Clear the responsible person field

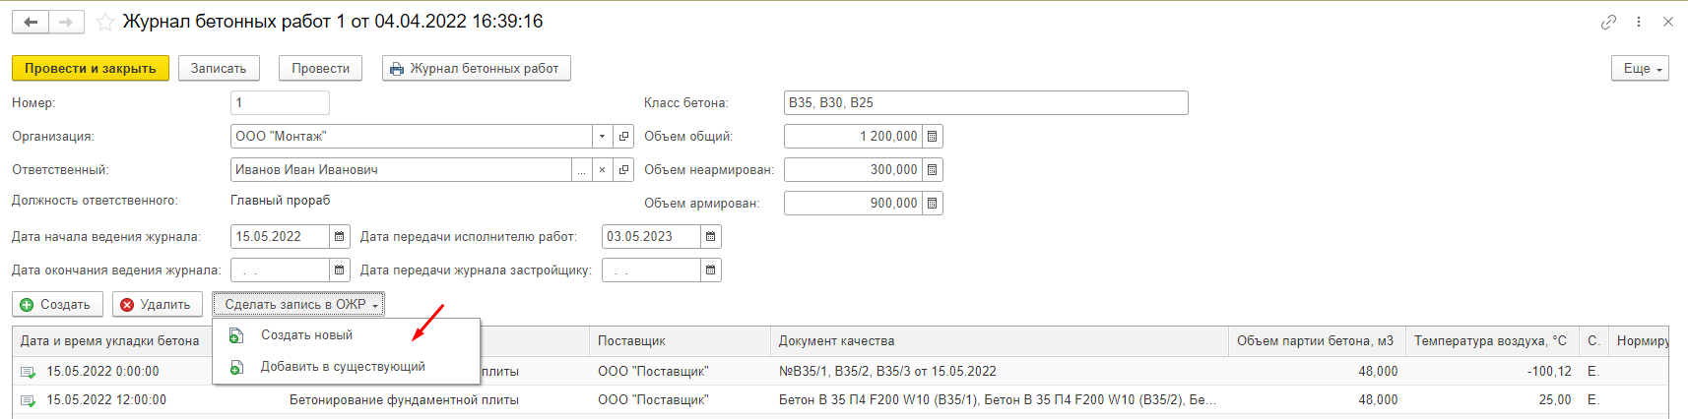tap(602, 170)
